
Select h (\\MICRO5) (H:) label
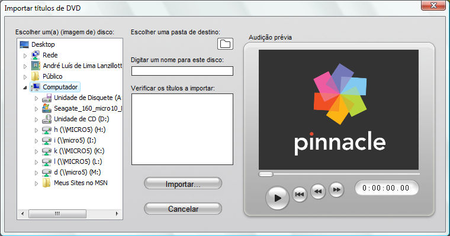pyautogui.click(x=80, y=130)
